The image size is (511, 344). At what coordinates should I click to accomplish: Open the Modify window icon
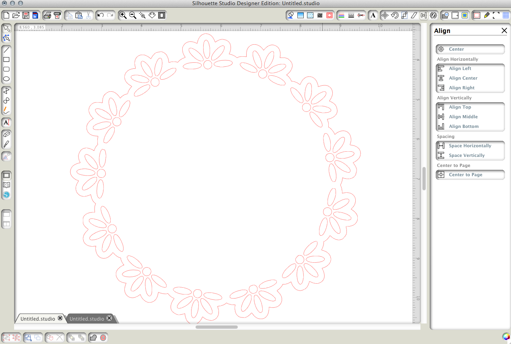445,15
